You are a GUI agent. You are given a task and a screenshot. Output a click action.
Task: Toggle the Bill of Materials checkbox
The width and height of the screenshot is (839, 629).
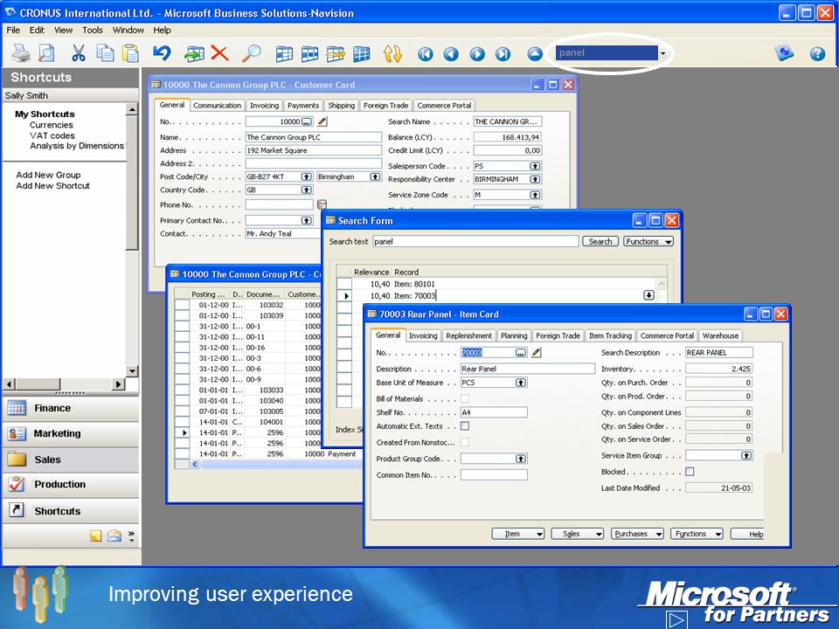click(465, 398)
